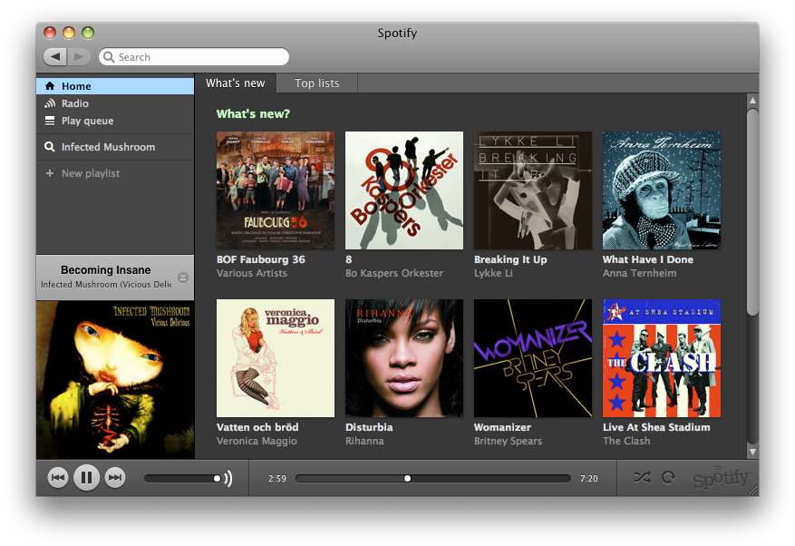
Task: Click the Vatten och bröd title link
Action: (x=257, y=427)
